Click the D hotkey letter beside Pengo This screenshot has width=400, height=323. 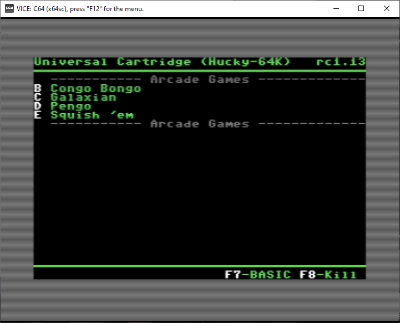38,107
